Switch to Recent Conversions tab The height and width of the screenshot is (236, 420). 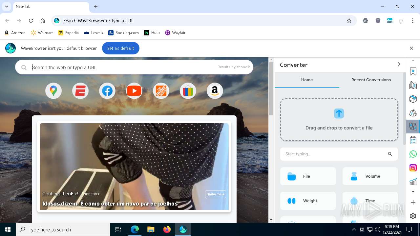click(x=371, y=80)
